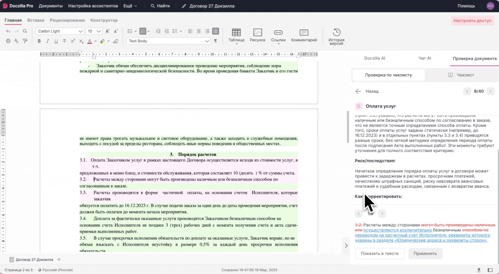Open font color options arrow
Viewport: 499px width, 274px height.
[95, 41]
